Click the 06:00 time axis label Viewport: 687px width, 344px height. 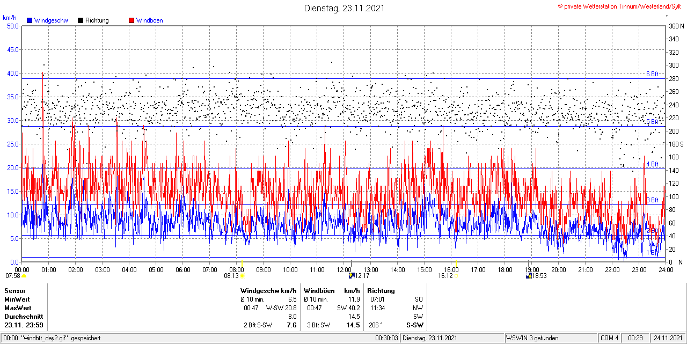[183, 269]
